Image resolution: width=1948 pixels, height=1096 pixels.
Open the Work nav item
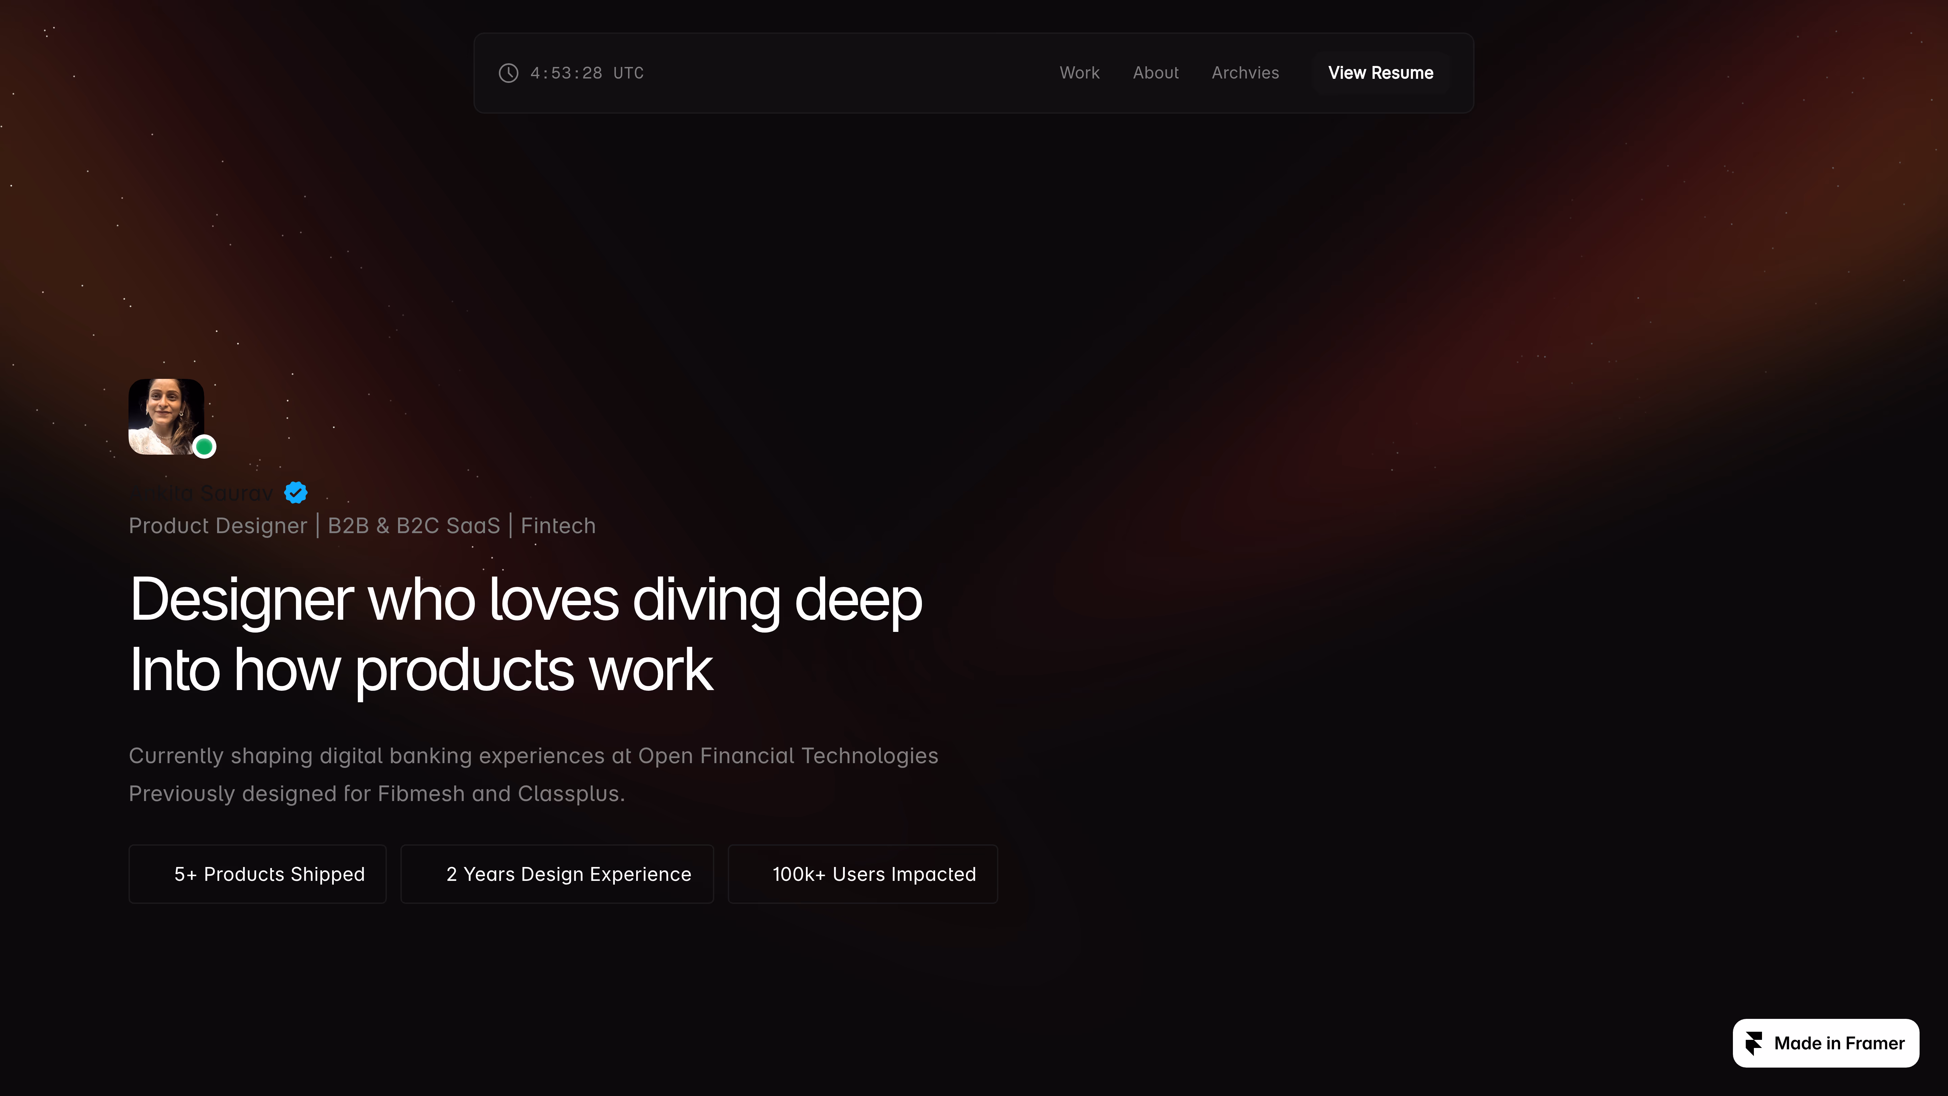pos(1079,73)
